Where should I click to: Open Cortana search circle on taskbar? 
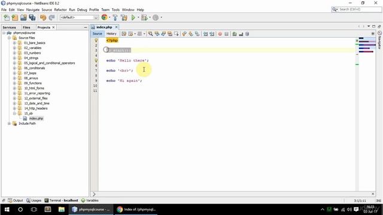20,210
